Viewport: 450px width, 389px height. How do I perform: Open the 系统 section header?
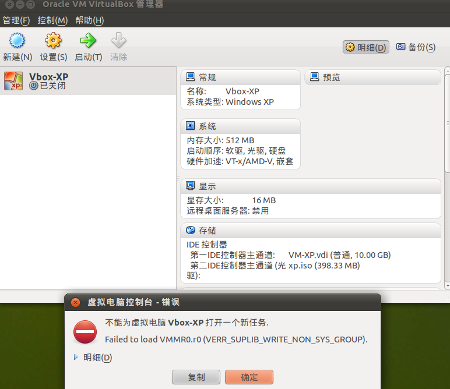pos(241,126)
